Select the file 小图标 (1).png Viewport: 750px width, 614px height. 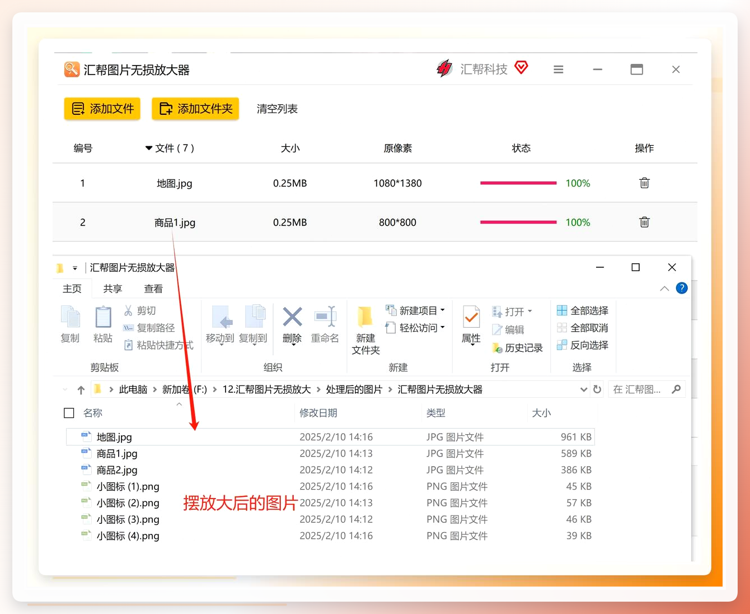(330, 486)
